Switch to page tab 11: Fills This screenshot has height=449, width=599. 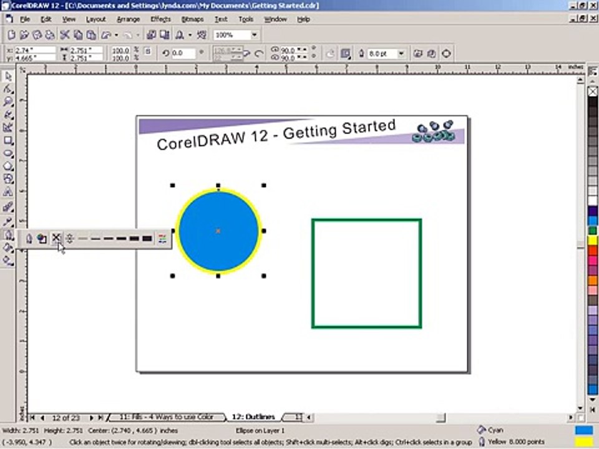pyautogui.click(x=167, y=417)
